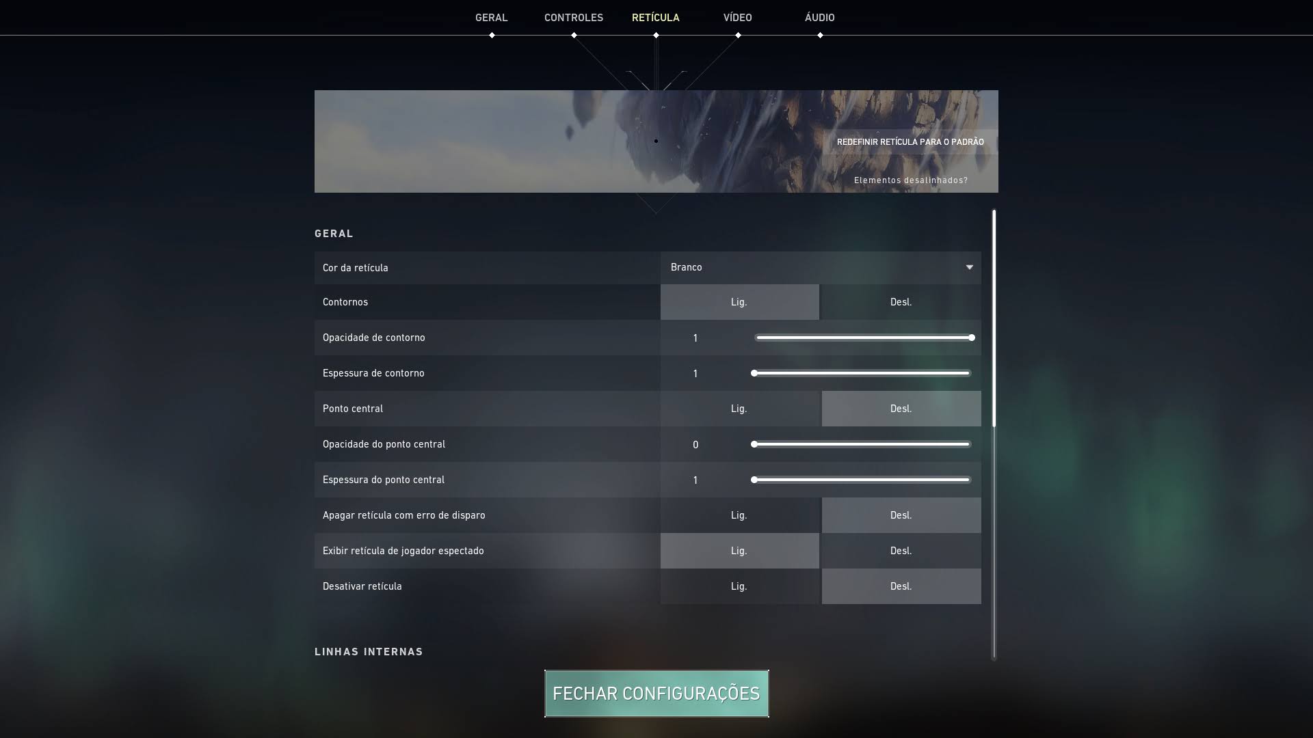Disable Contornos by clicking Desl.
Image resolution: width=1313 pixels, height=738 pixels.
pyautogui.click(x=901, y=301)
